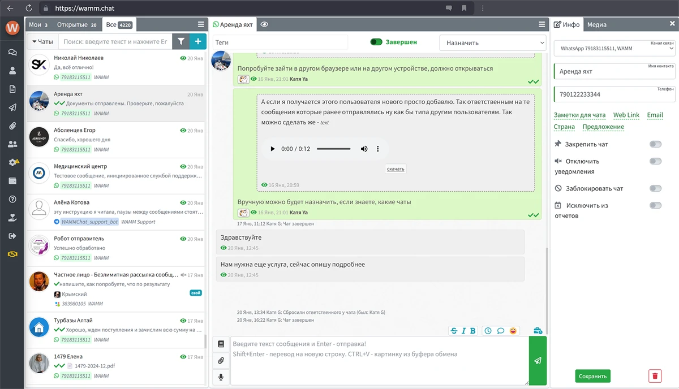Open the Назначить dropdown
The width and height of the screenshot is (679, 389).
pos(492,42)
